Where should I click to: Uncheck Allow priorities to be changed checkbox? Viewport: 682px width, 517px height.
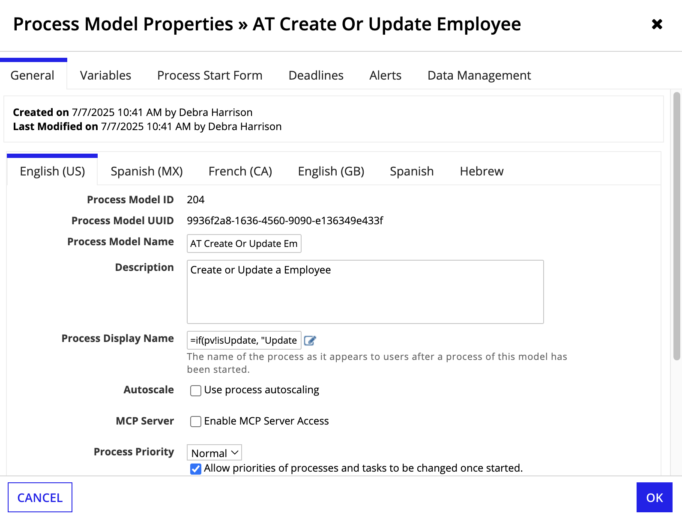coord(196,469)
